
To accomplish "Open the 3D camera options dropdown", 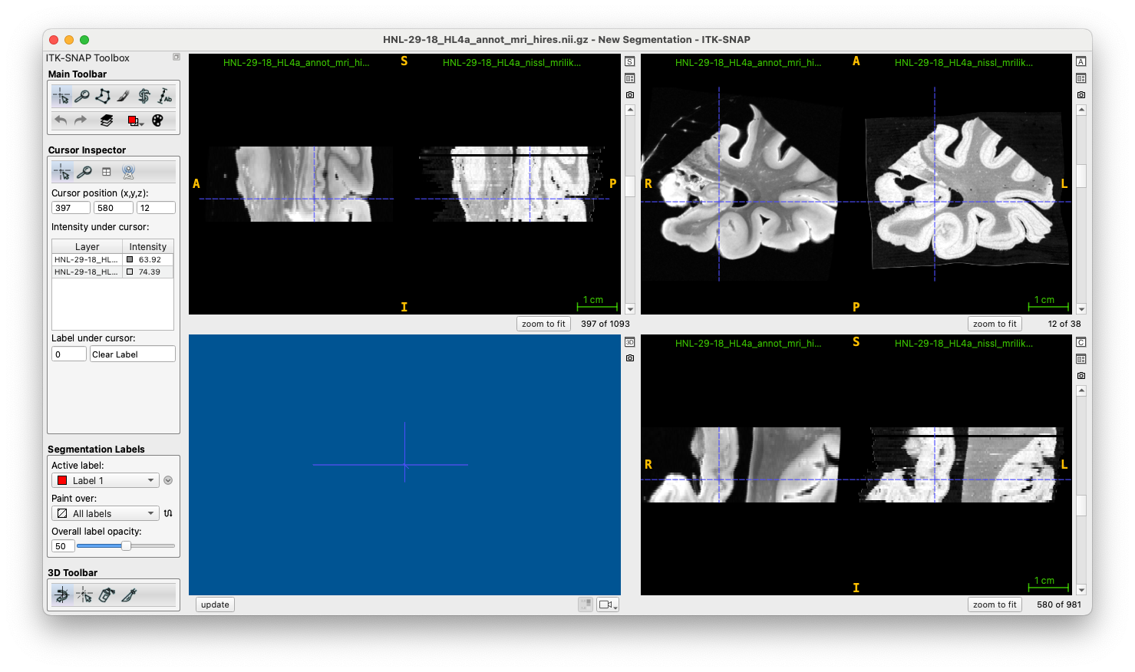I will click(x=608, y=604).
